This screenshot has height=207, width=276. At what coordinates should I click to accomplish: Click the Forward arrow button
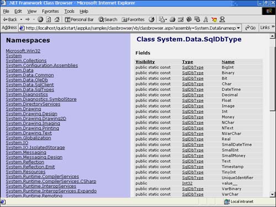click(28, 19)
